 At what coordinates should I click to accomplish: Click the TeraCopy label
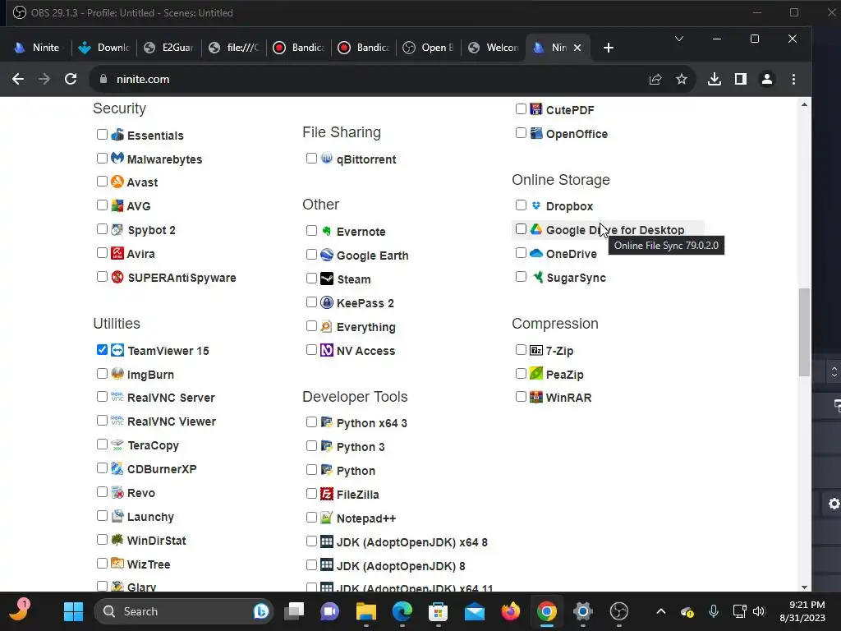[154, 445]
